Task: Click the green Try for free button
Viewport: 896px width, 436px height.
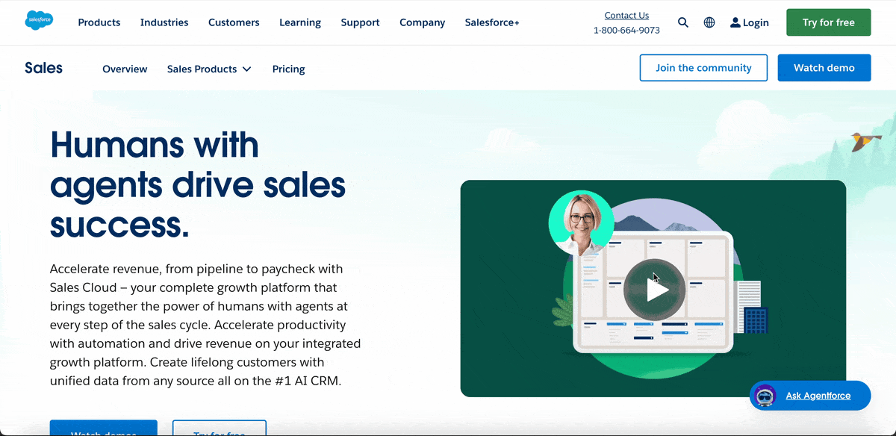Action: (x=829, y=22)
